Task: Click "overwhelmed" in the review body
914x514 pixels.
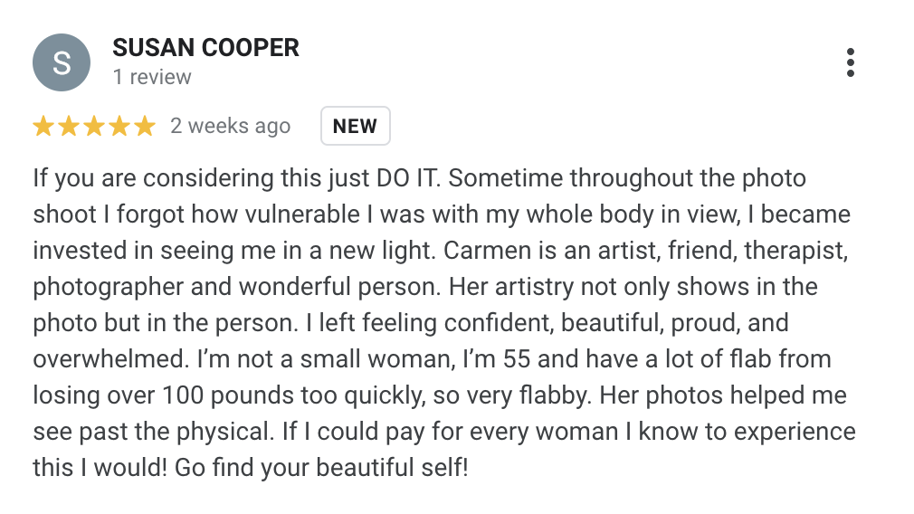Action: [110, 359]
